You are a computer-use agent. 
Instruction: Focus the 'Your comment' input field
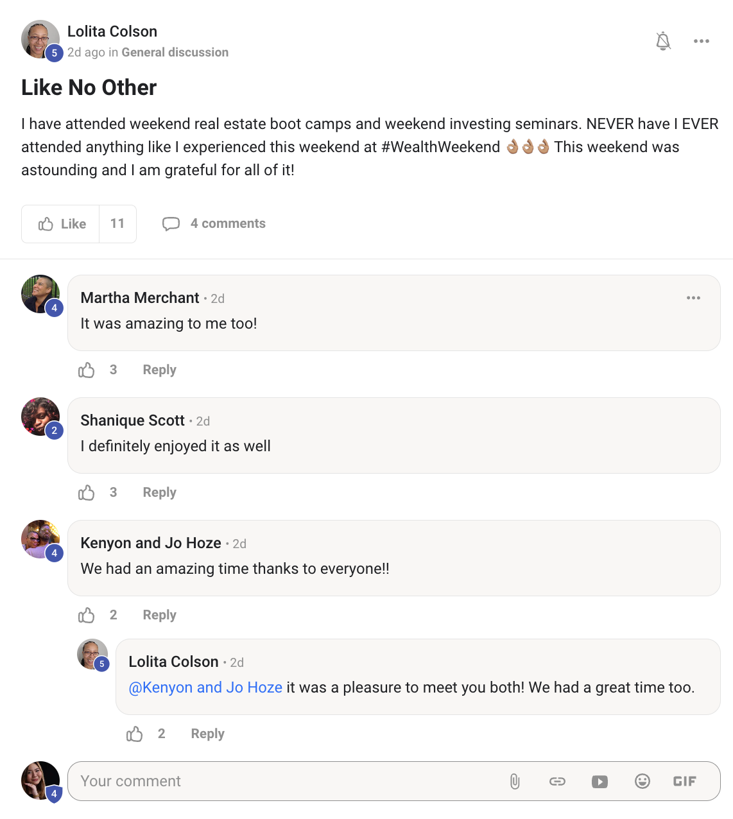tap(282, 782)
